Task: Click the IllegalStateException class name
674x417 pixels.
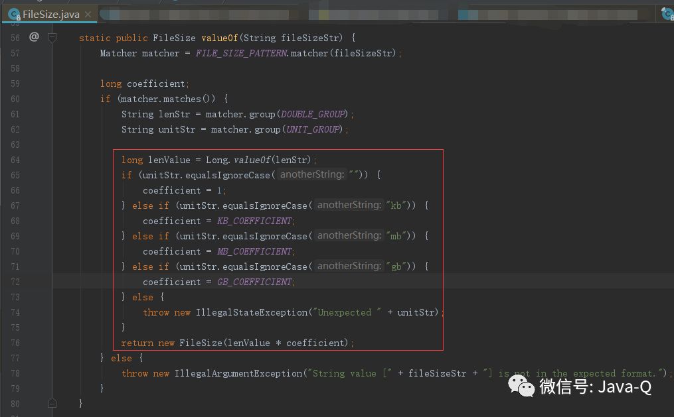Action: coord(252,312)
